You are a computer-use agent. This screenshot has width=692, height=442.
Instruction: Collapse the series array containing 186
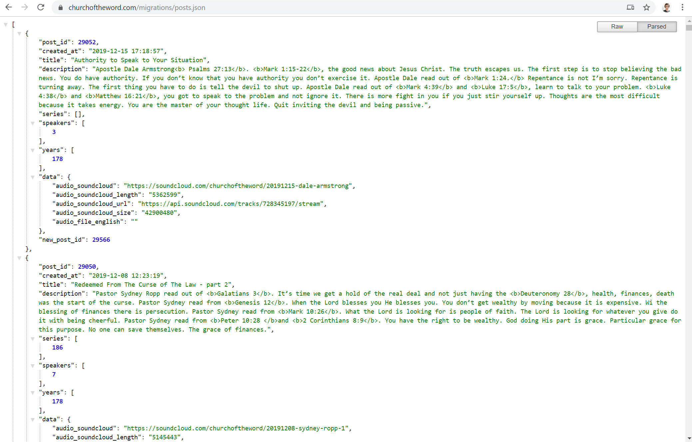tap(33, 339)
